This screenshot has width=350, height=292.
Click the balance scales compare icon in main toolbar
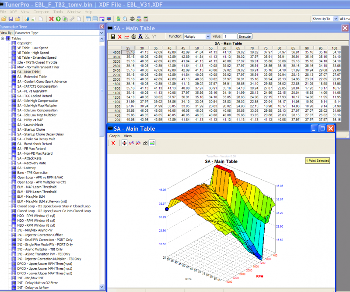tap(132, 19)
